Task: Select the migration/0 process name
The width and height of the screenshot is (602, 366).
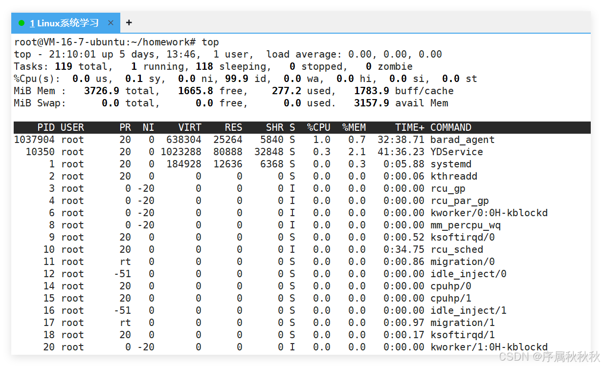Action: (x=463, y=262)
